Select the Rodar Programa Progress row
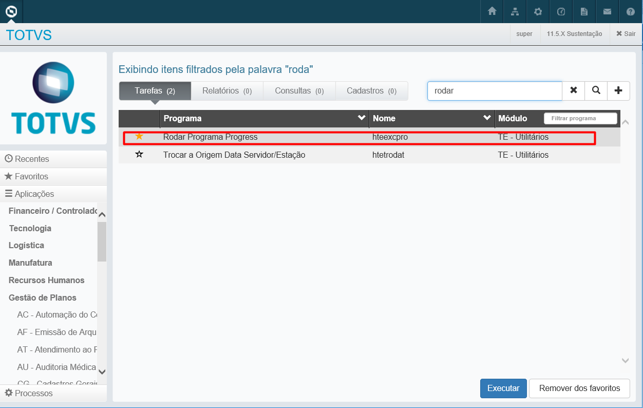 coord(369,137)
